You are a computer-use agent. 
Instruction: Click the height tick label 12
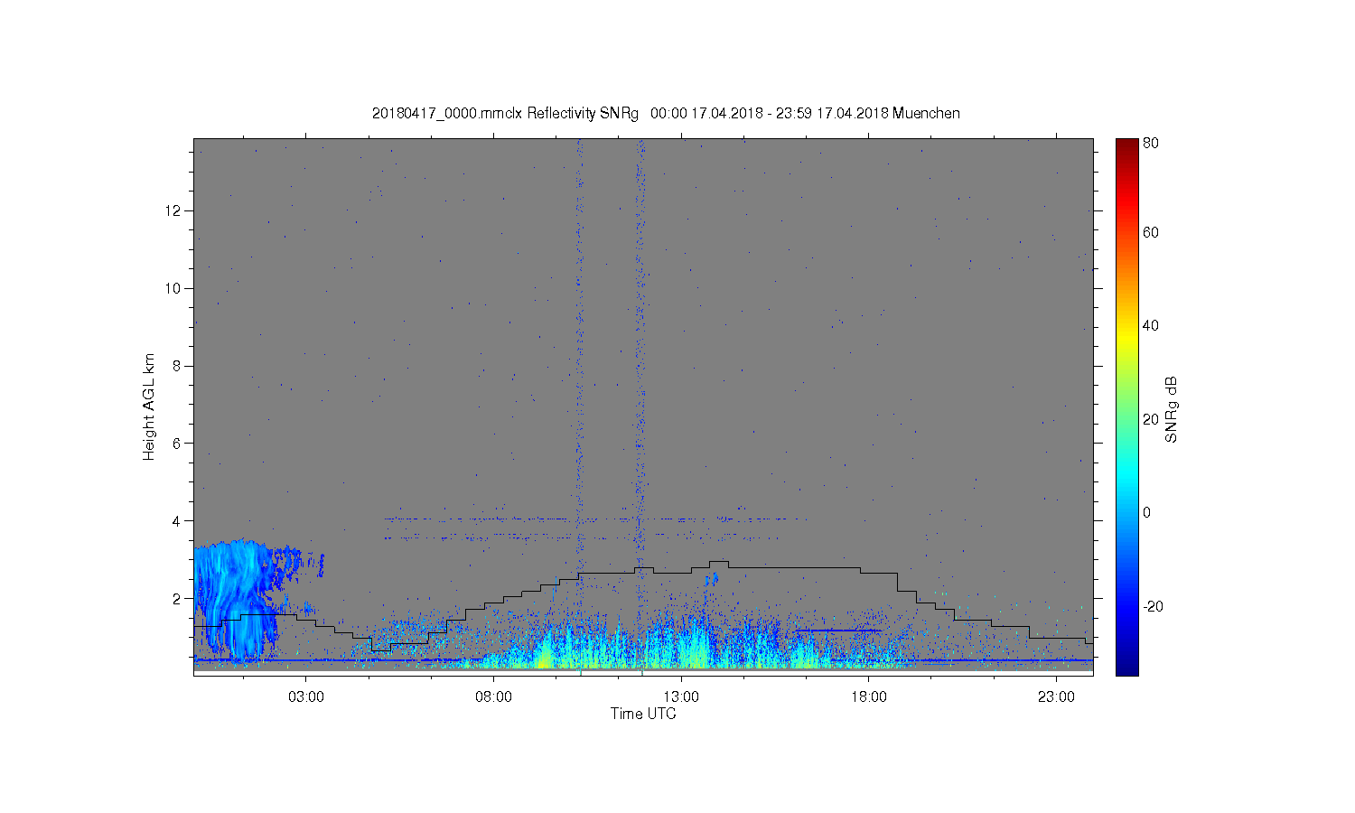tap(173, 210)
